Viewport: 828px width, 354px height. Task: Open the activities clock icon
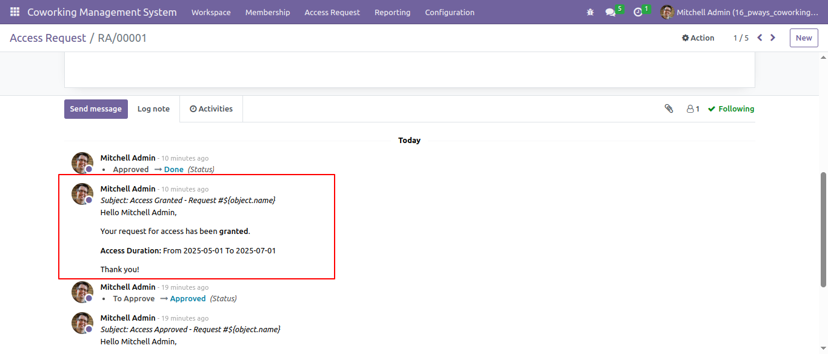(638, 12)
